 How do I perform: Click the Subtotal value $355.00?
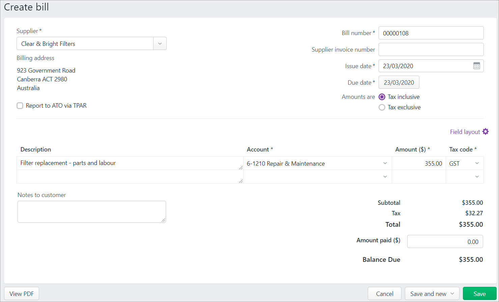[472, 203]
